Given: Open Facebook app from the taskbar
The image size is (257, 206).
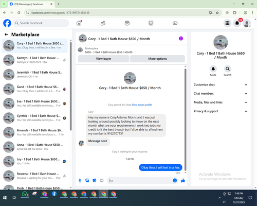Looking at the screenshot, I should point(54,194).
